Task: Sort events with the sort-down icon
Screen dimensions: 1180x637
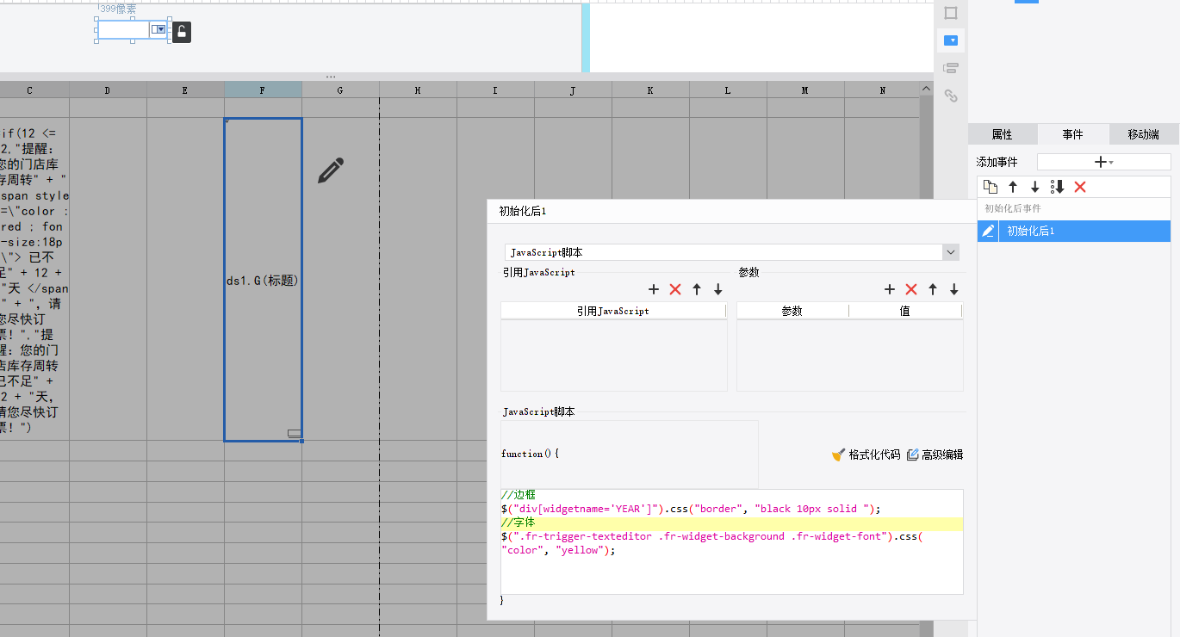Action: pos(1058,187)
